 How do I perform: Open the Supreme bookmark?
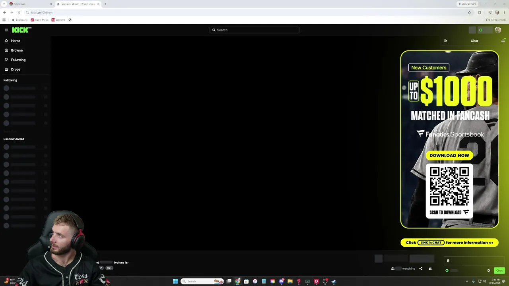[x=58, y=20]
